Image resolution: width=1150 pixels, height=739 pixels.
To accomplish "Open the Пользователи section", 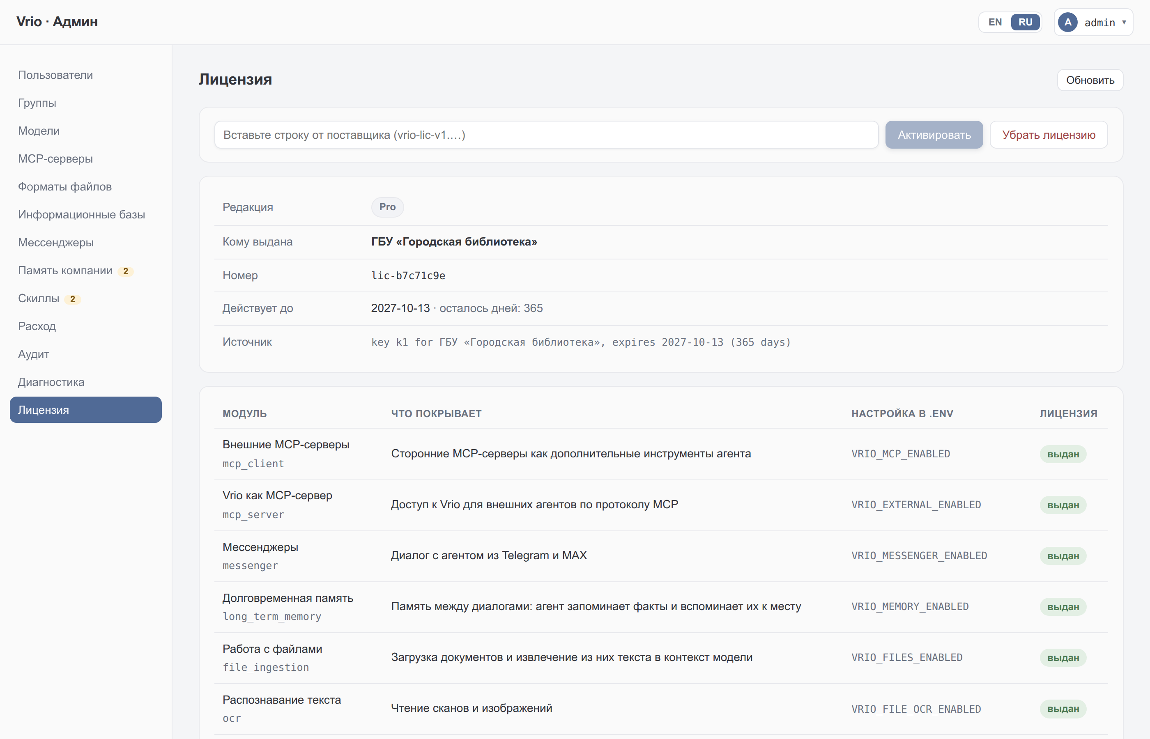I will click(85, 75).
